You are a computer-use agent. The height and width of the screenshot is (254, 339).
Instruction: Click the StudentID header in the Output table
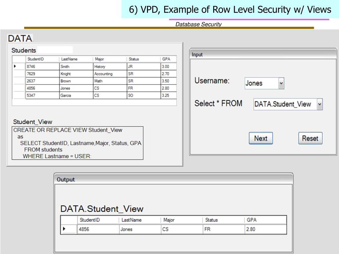(98, 220)
